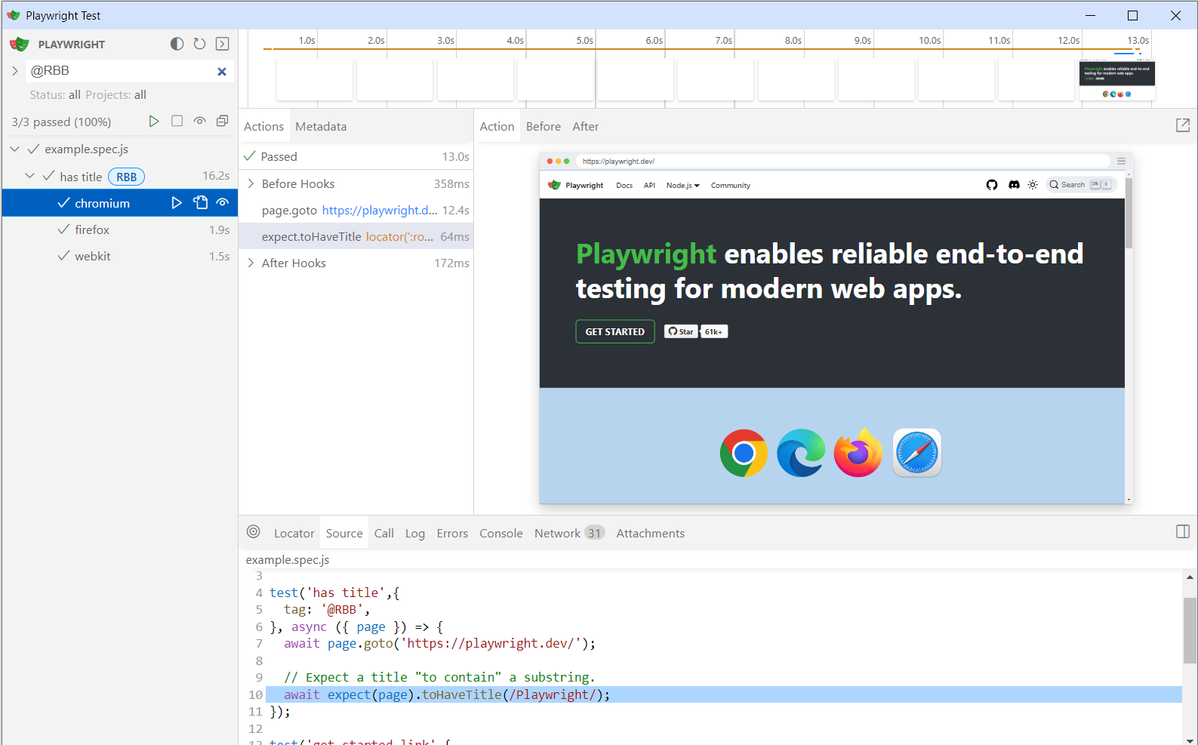
Task: Open the Network tab
Action: [x=557, y=534]
